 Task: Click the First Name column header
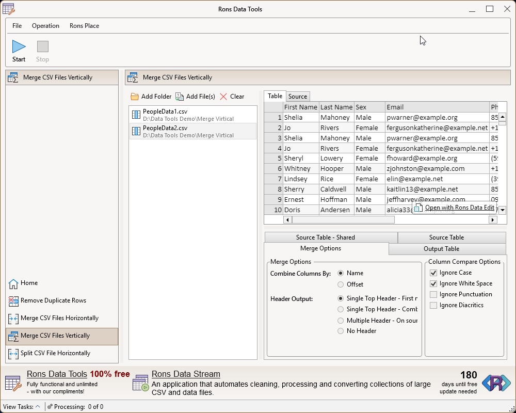301,107
